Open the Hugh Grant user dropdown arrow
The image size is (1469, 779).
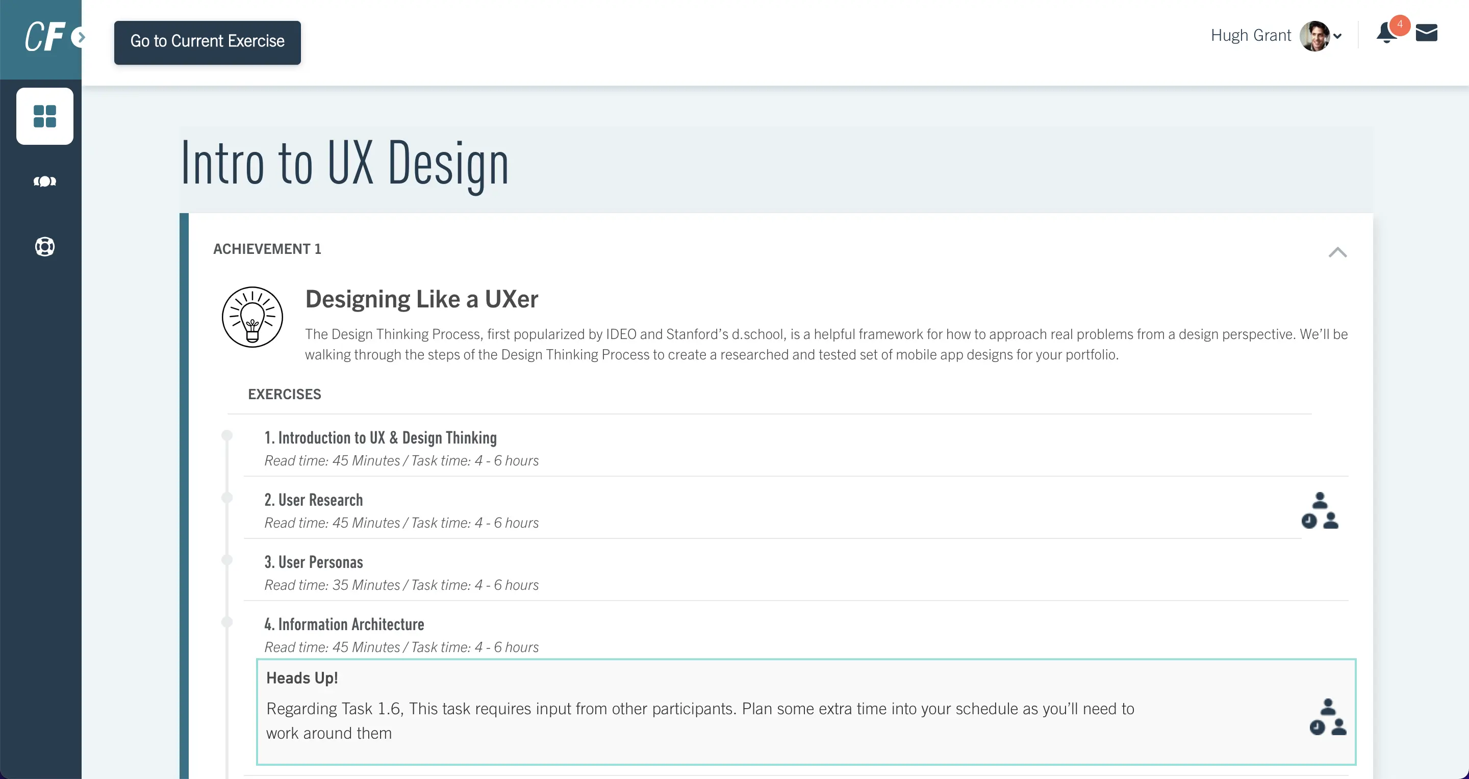pyautogui.click(x=1337, y=37)
